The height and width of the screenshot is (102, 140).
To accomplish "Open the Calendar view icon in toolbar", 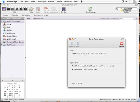I will 13,9.
